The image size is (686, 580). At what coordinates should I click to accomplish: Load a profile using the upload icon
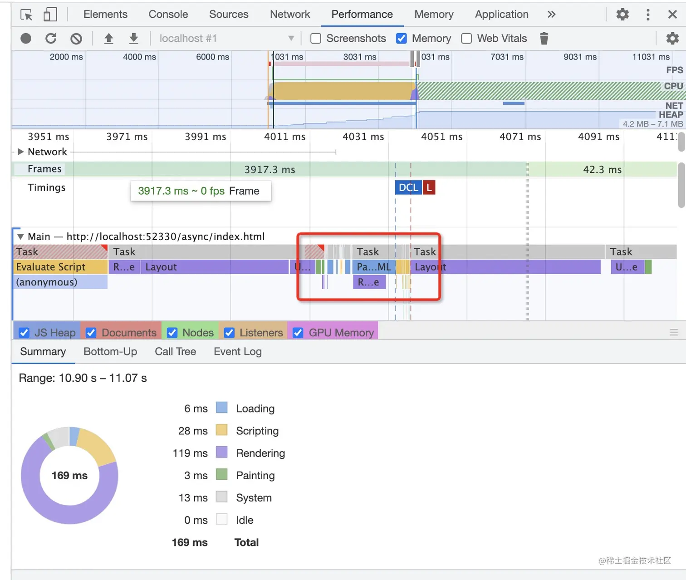click(108, 39)
